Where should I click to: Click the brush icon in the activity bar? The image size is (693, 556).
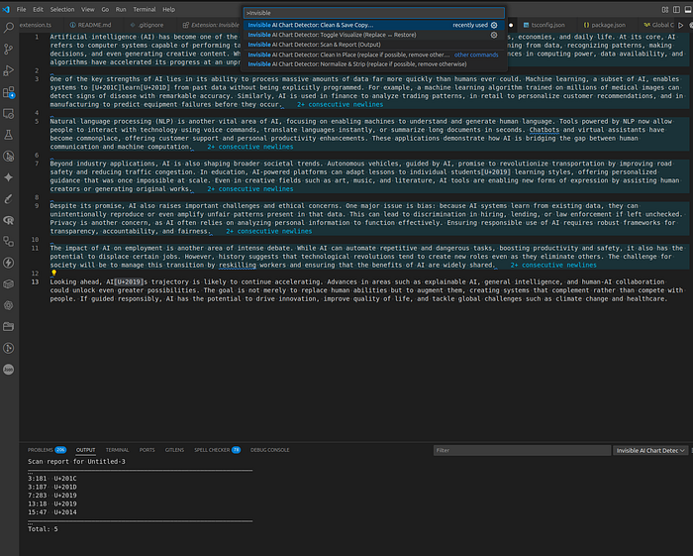tap(8, 198)
